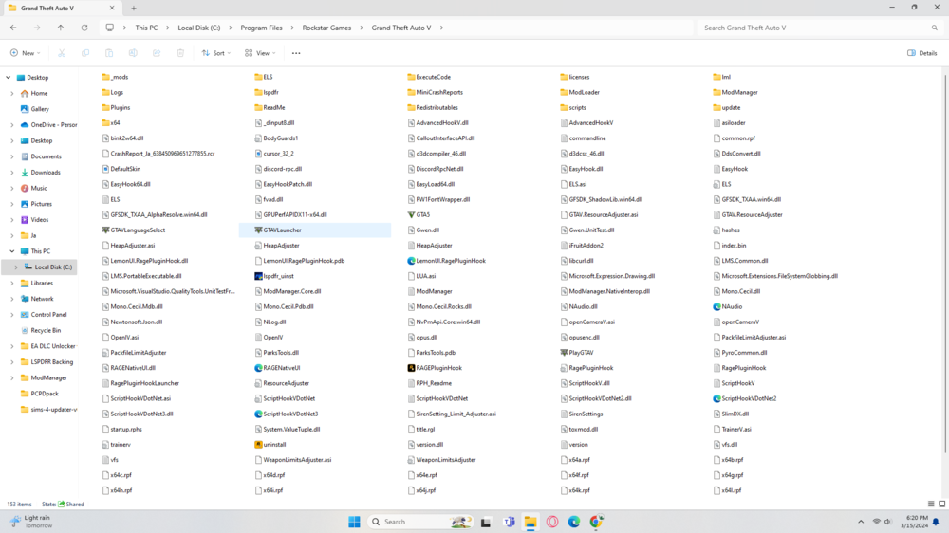Viewport: 949px width, 533px height.
Task: Go back with the Back arrow
Action: [13, 28]
